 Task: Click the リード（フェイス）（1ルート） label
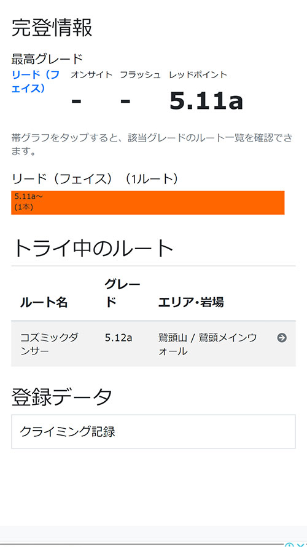95,179
